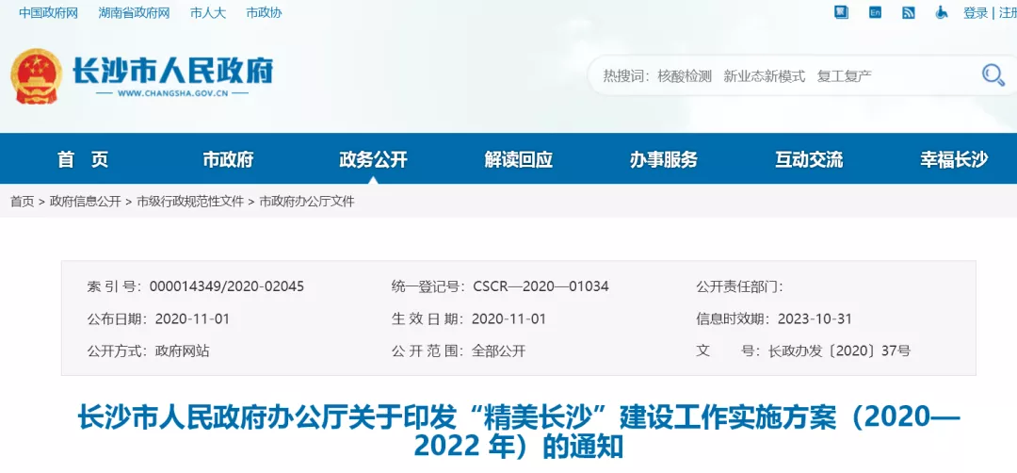This screenshot has height=473, width=1017.
Task: Open 办事服务 in the navigation bar
Action: click(664, 159)
